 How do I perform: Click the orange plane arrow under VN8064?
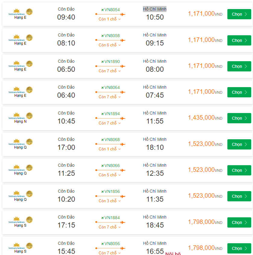click(x=110, y=92)
